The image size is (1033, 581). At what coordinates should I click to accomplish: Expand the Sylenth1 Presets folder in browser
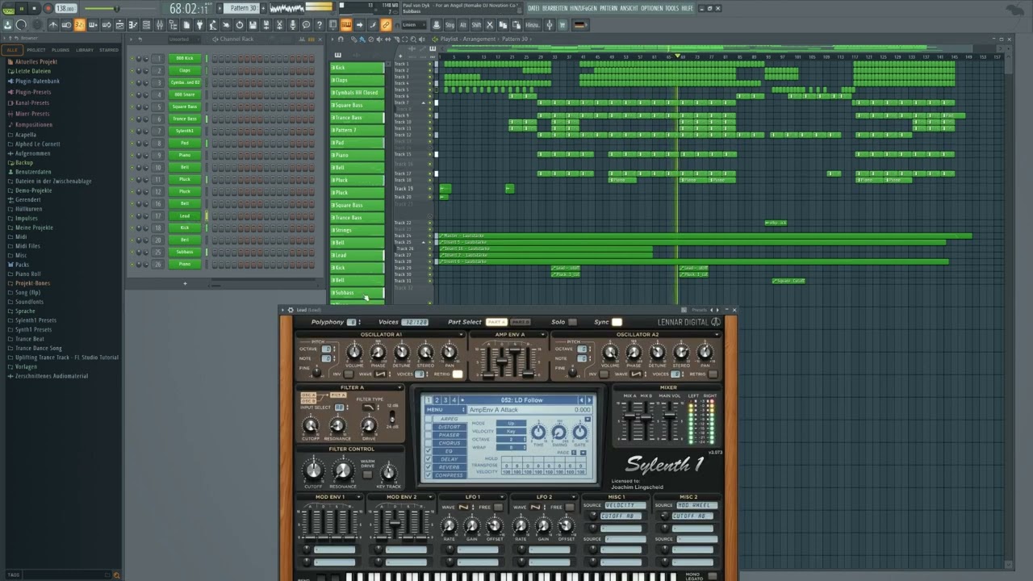click(36, 320)
